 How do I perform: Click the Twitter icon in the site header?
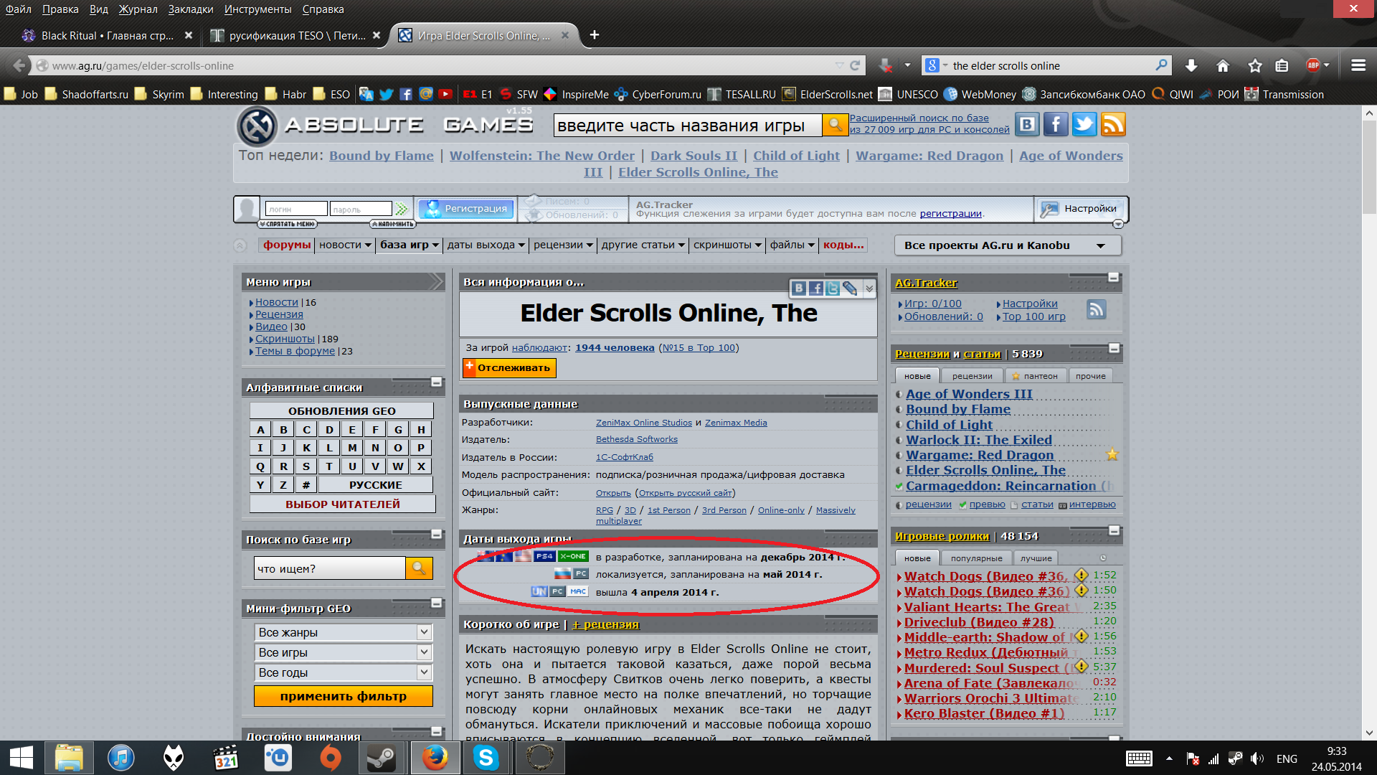(x=1084, y=124)
